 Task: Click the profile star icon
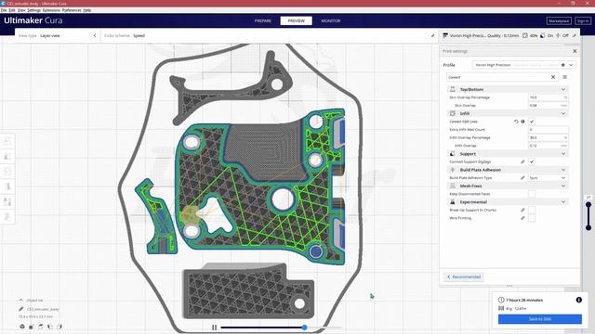coord(562,65)
